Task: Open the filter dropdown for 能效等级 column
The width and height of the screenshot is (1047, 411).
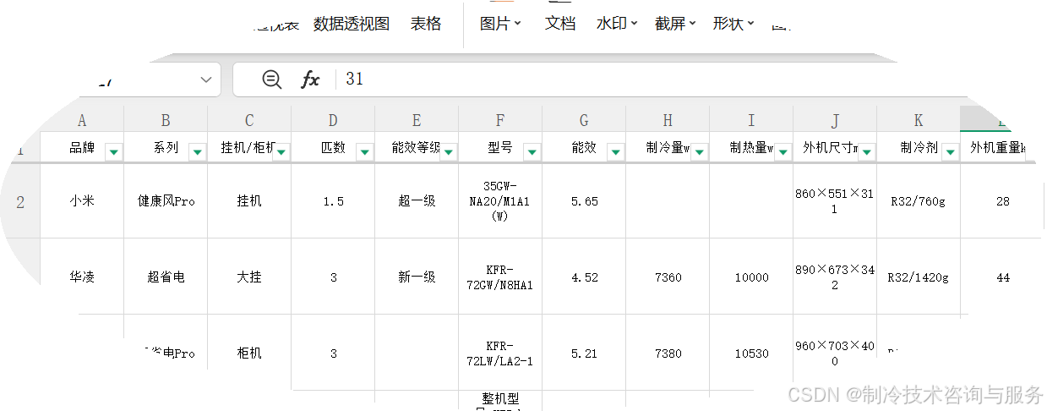Action: click(449, 151)
